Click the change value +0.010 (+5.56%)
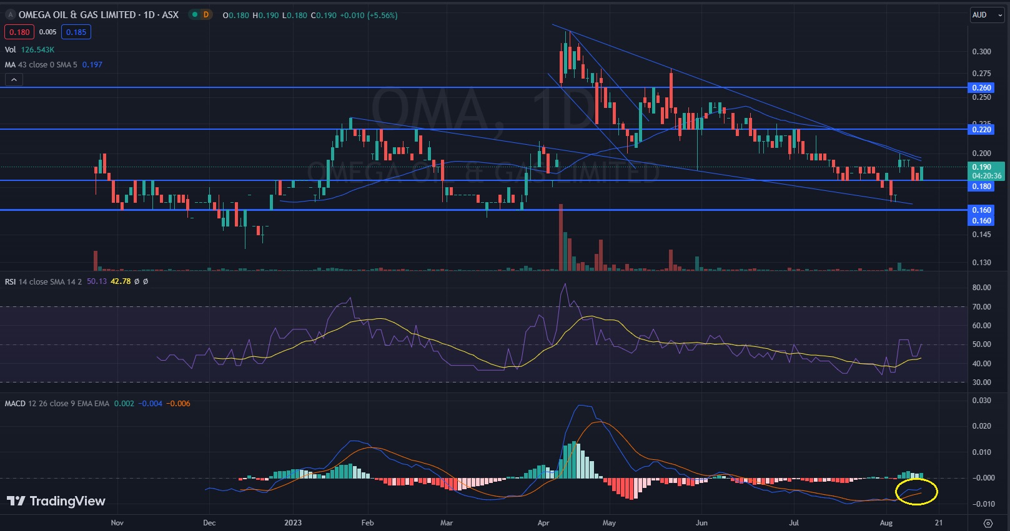The width and height of the screenshot is (1010, 531). click(x=369, y=15)
